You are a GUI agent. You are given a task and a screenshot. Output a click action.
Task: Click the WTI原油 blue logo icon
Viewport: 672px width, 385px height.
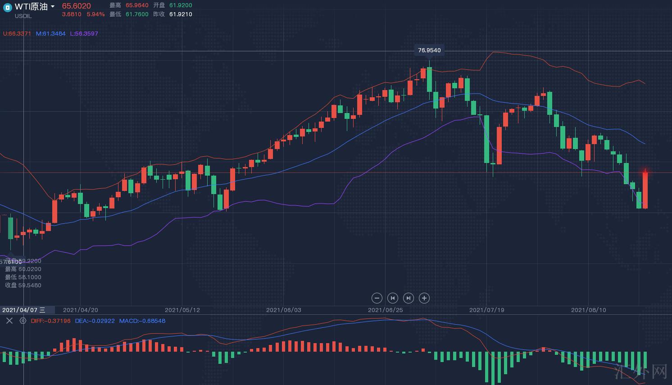7,7
